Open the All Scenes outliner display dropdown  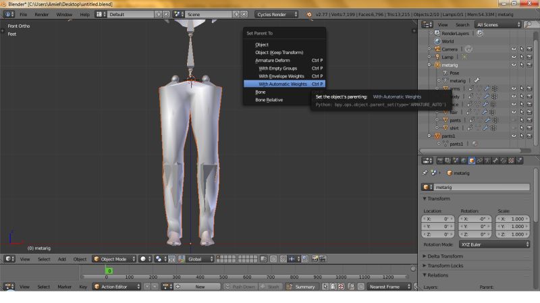(497, 24)
